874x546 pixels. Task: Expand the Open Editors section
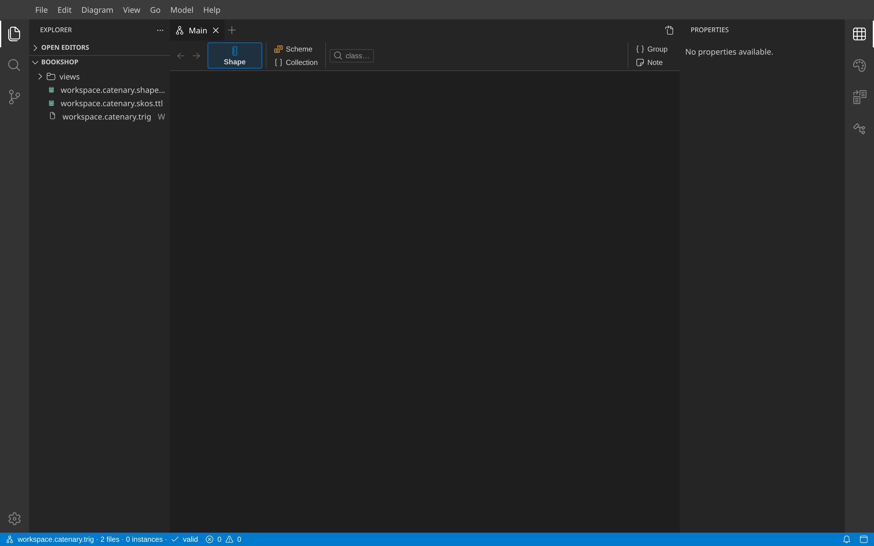pos(99,48)
